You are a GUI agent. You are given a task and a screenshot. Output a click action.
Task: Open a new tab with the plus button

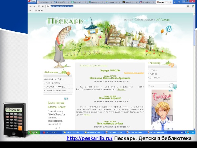175,2
